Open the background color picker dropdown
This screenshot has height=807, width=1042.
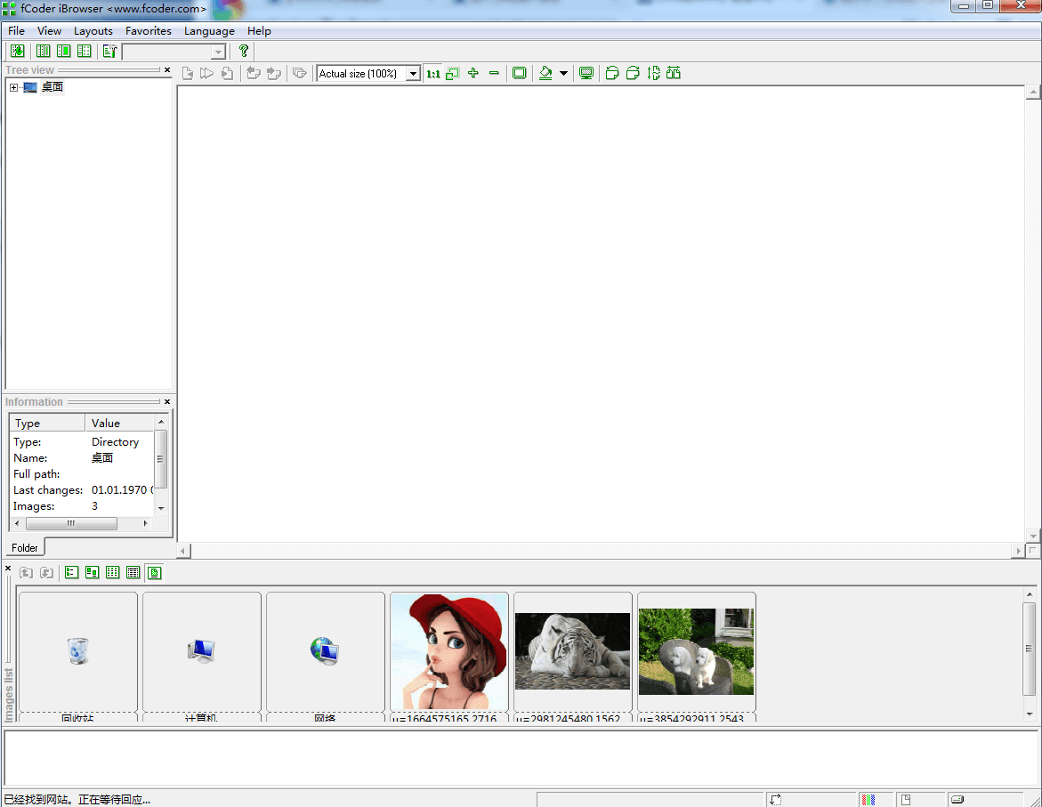click(x=563, y=73)
